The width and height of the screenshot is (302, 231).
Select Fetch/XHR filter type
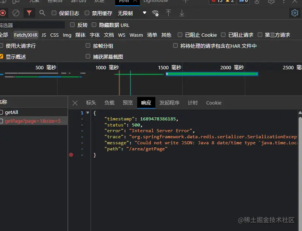click(x=26, y=35)
